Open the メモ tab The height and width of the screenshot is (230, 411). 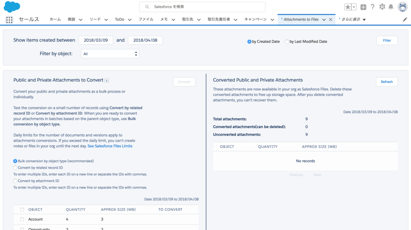(164, 19)
